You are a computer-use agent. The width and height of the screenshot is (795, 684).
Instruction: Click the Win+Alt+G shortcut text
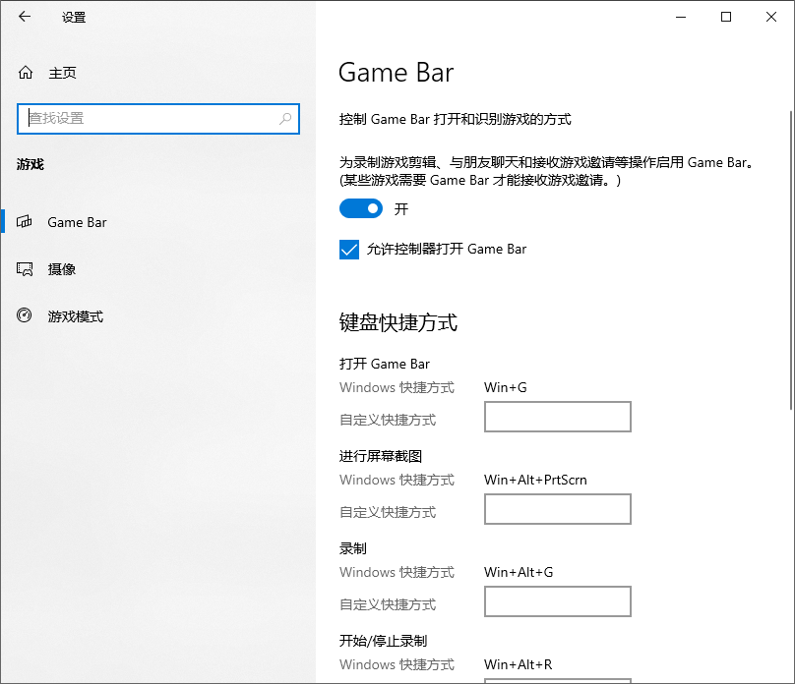coord(519,572)
